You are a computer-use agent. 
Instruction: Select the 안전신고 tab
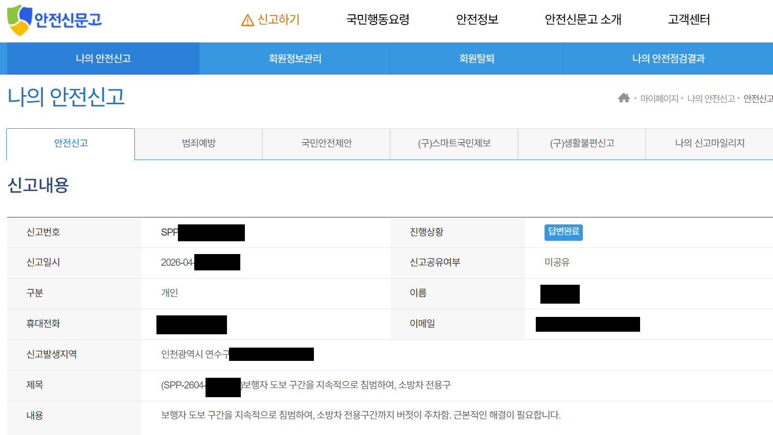click(x=71, y=144)
